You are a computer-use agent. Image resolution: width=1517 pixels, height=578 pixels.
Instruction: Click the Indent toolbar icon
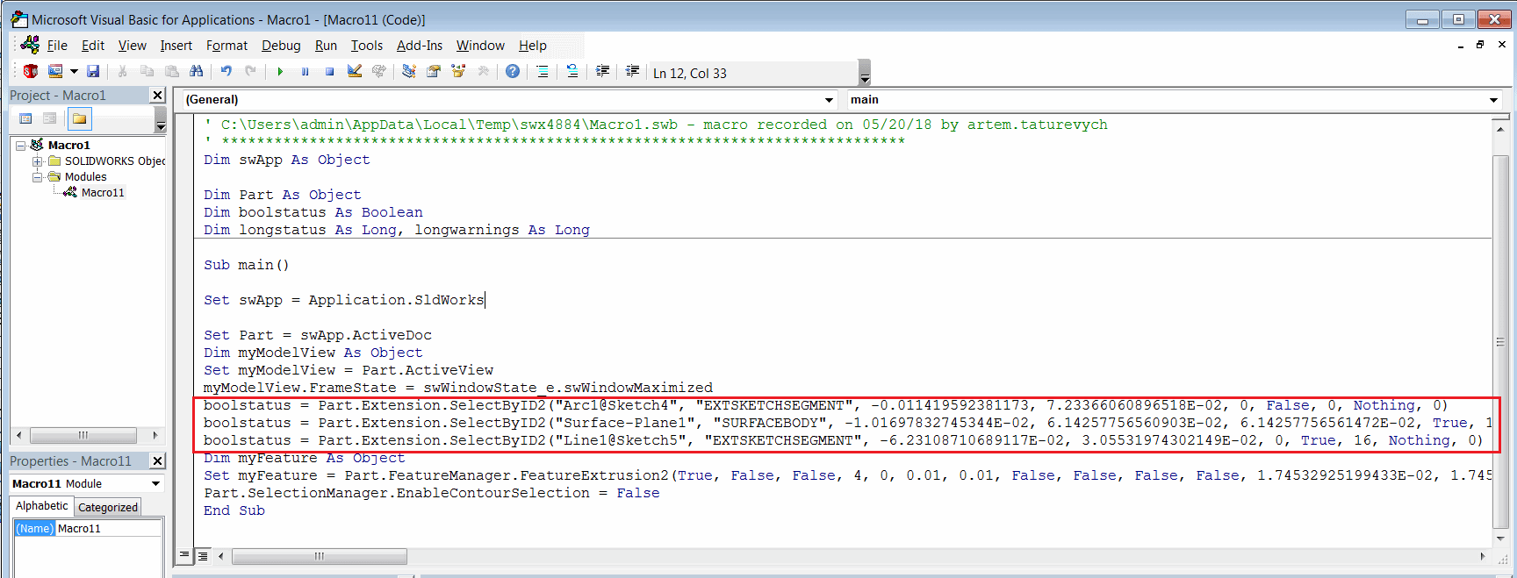(x=602, y=71)
